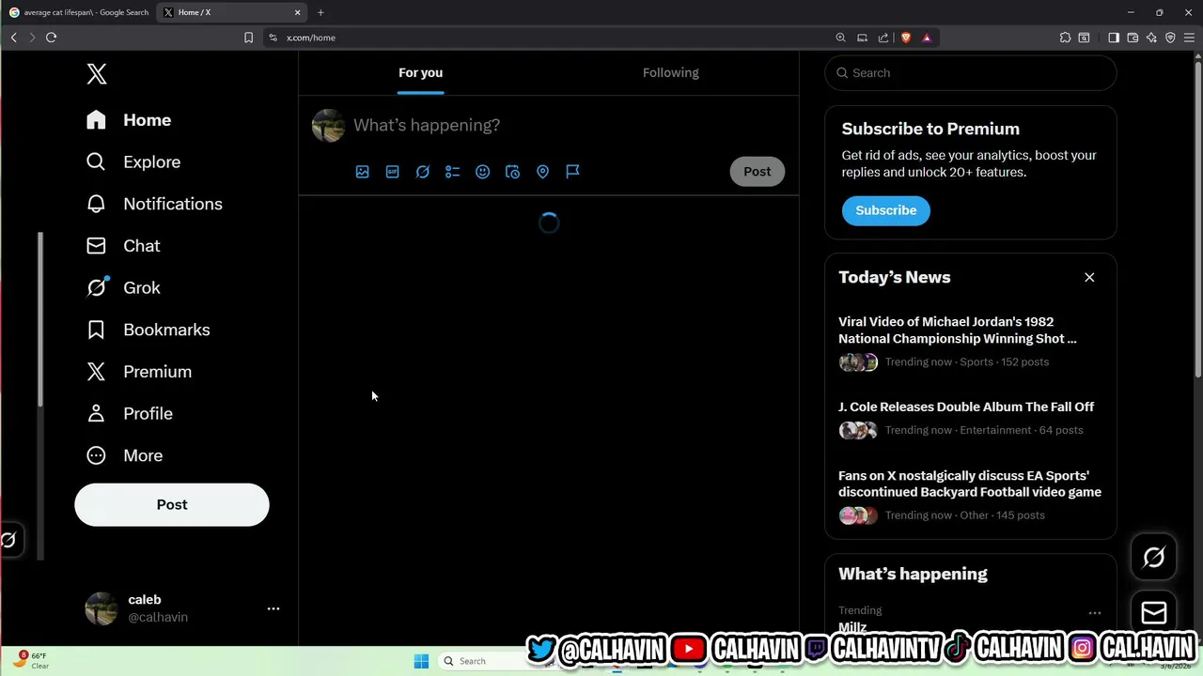
Task: Open the Leo AI sparkle icon
Action: (1151, 38)
